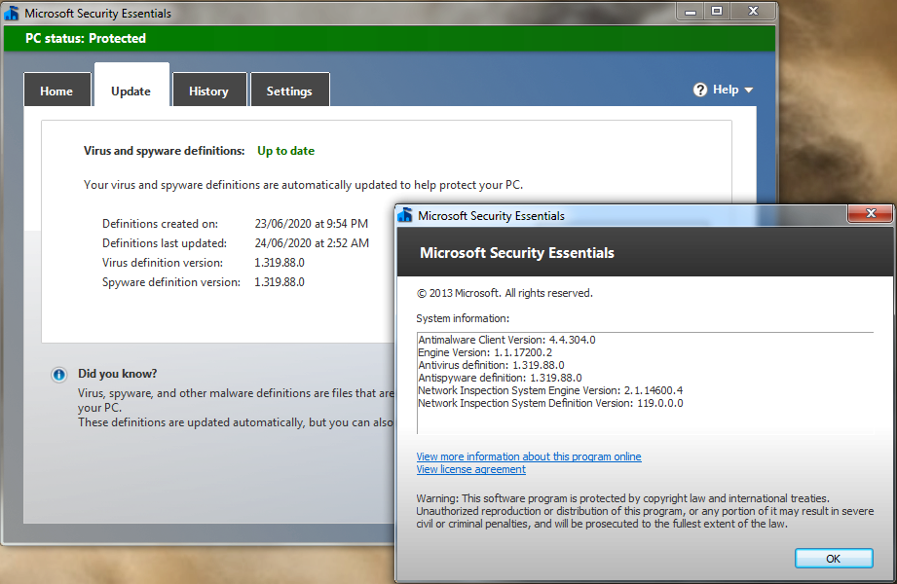Open the History tab
Image resolution: width=897 pixels, height=584 pixels.
pos(208,91)
